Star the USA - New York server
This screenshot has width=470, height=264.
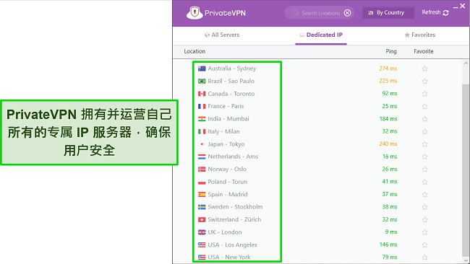click(x=424, y=257)
